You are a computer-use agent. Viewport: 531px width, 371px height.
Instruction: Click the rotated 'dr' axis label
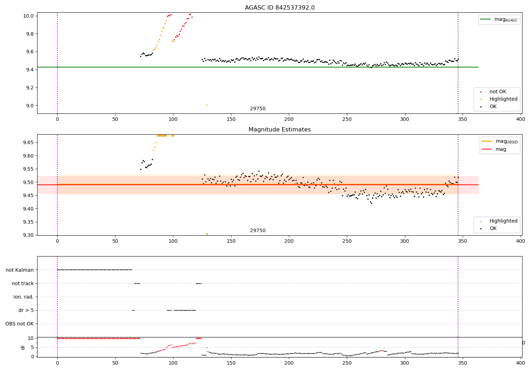pos(23,347)
